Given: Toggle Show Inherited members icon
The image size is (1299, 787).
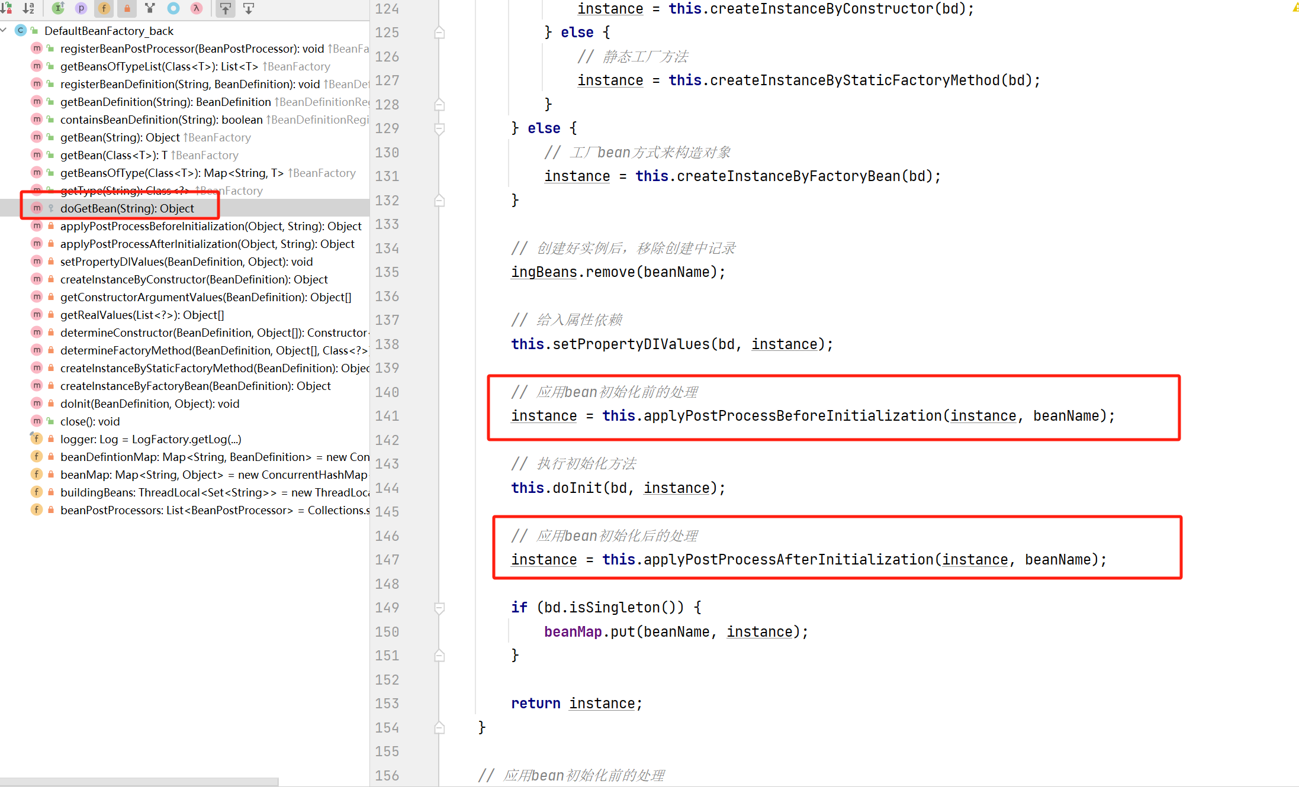Looking at the screenshot, I should click(58, 8).
